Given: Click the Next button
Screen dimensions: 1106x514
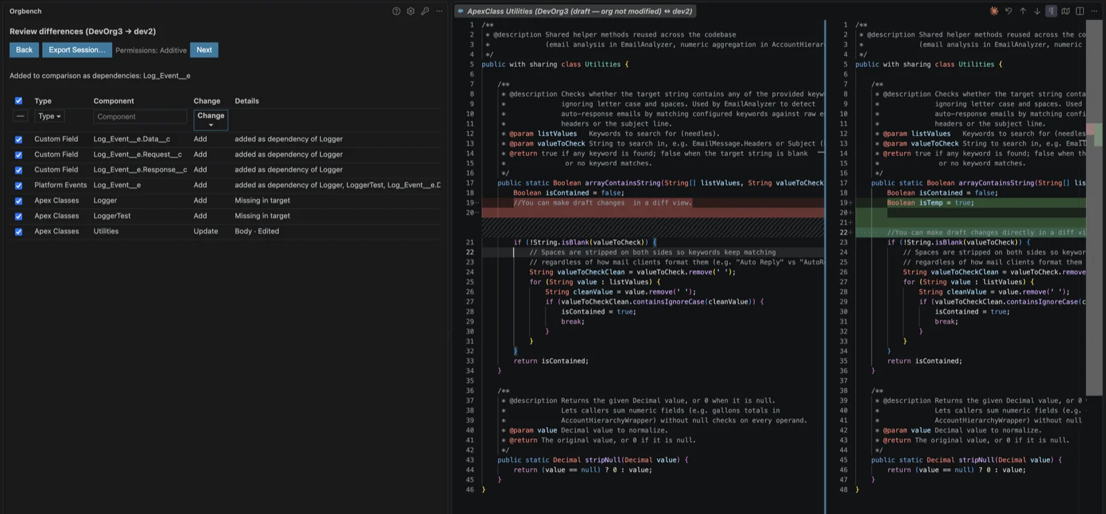Looking at the screenshot, I should pos(204,50).
